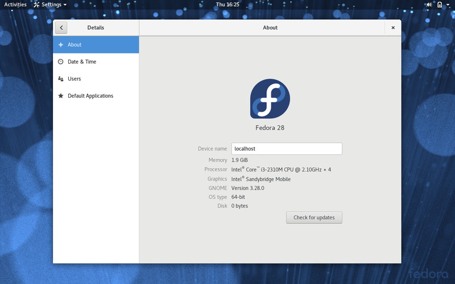Go back using the Details back arrow
Viewport: 455px width, 284px height.
(x=61, y=28)
